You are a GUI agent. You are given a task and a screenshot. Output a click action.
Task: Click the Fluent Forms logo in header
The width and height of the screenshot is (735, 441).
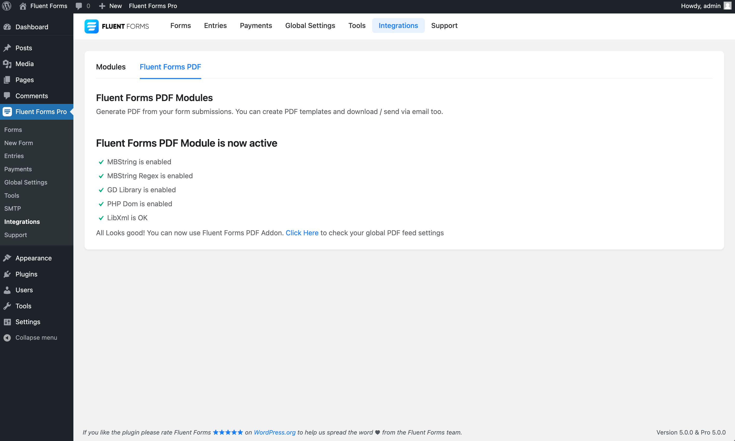117,26
